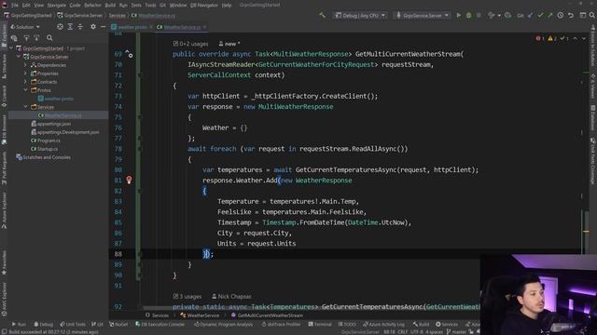Click the Build solution hammer icon
Image resolution: width=597 pixels, height=335 pixels.
323,15
